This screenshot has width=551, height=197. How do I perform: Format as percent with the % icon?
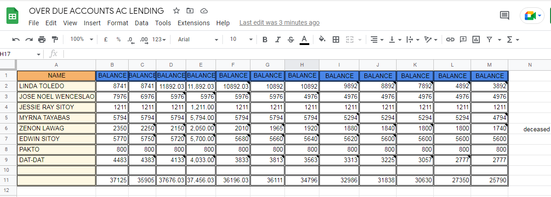click(x=119, y=39)
